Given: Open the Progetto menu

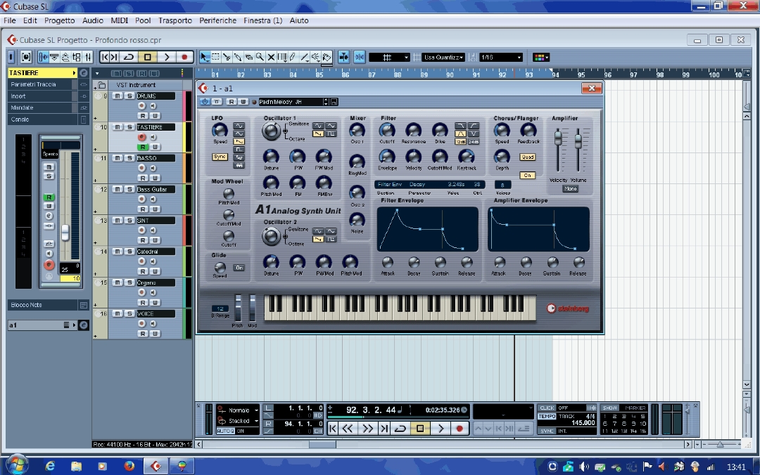Looking at the screenshot, I should click(60, 20).
